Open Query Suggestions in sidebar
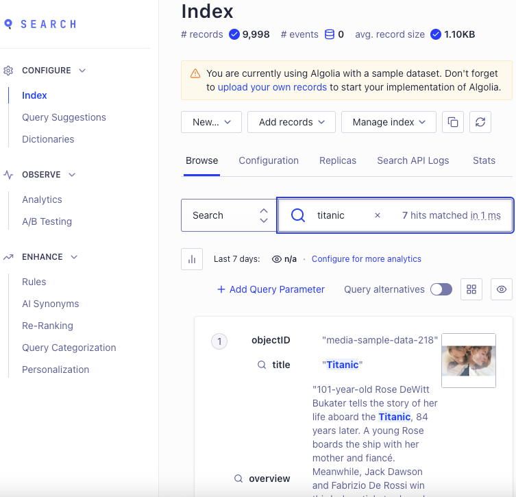The width and height of the screenshot is (516, 497). [64, 117]
